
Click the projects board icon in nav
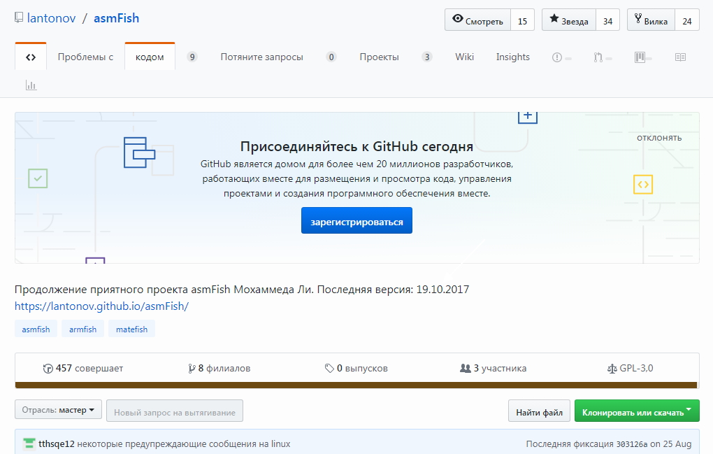pos(640,57)
